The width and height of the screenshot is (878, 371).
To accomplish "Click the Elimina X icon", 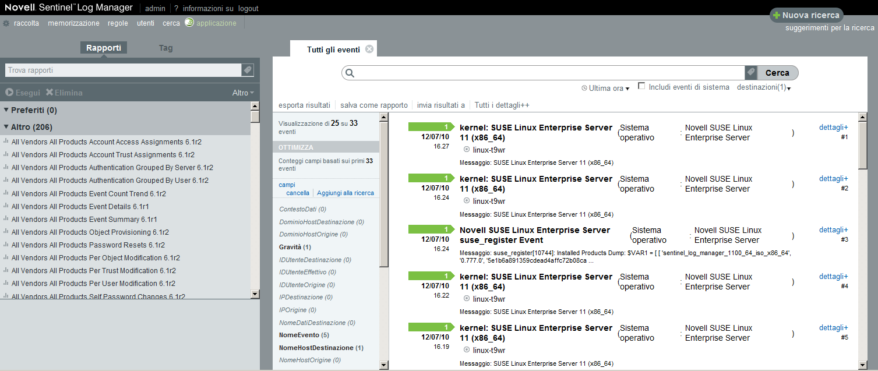I will point(50,93).
